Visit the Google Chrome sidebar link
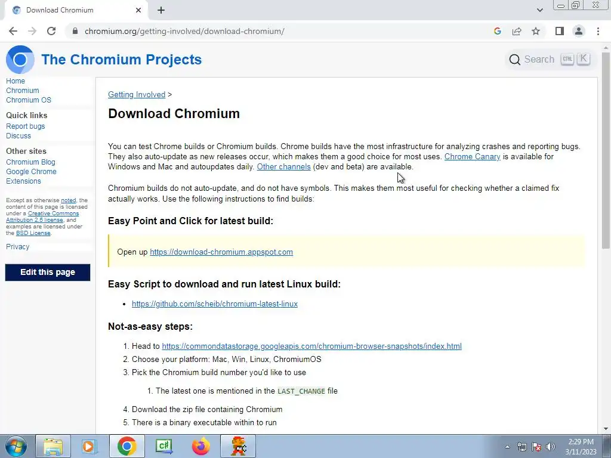The height and width of the screenshot is (458, 611). pos(31,172)
